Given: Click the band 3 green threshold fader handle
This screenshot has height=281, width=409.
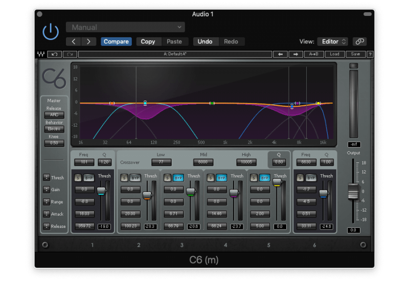Looking at the screenshot, I should (191, 192).
